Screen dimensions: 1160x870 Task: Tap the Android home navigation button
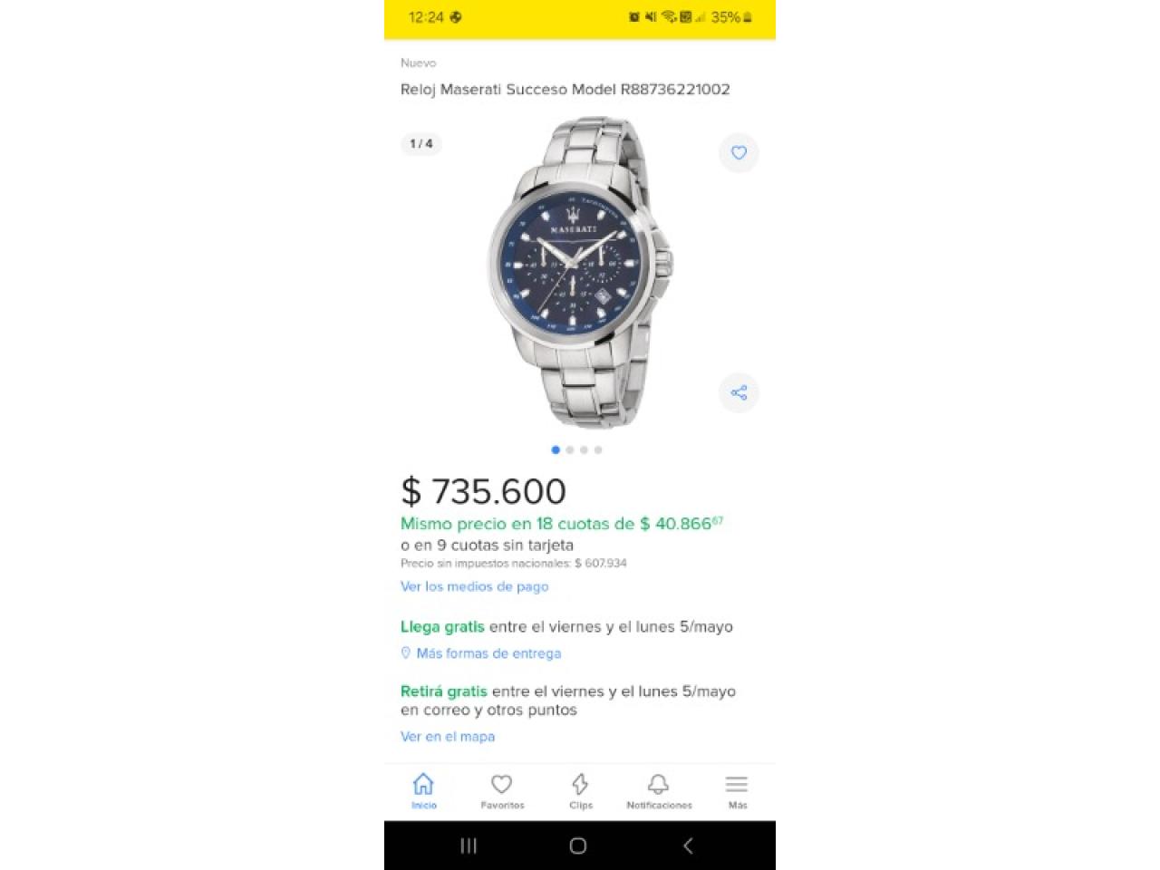pyautogui.click(x=578, y=846)
